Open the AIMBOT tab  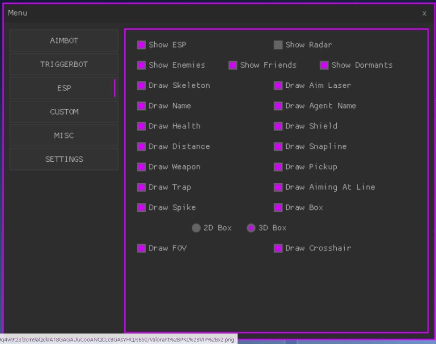64,41
